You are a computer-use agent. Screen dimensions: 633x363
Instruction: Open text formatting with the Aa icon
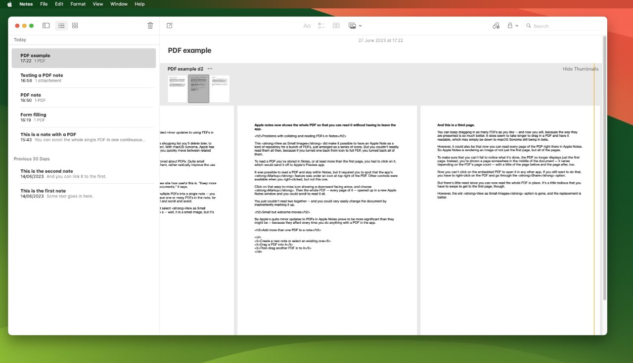307,25
